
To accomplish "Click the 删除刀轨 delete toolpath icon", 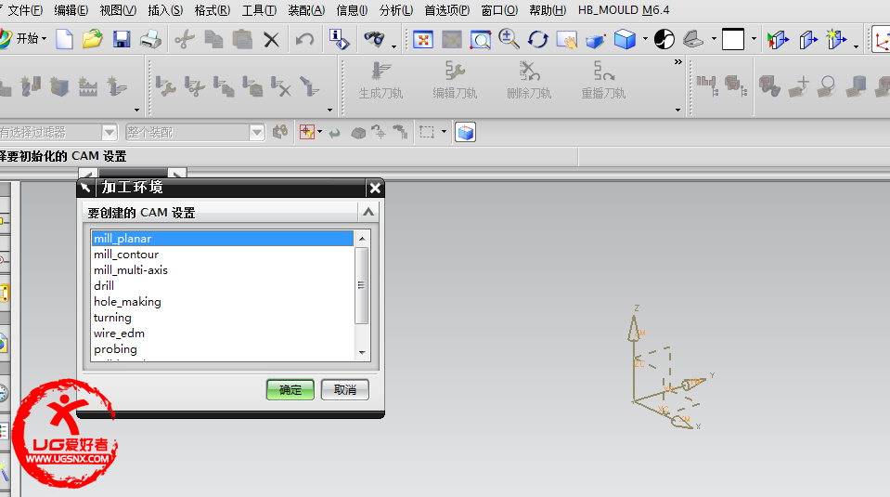I will click(x=529, y=80).
